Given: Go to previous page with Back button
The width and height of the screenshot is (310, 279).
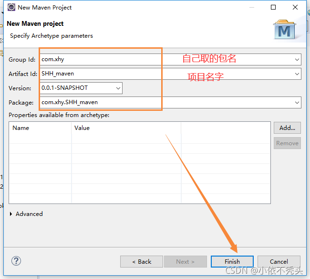Looking at the screenshot, I should pyautogui.click(x=142, y=262).
